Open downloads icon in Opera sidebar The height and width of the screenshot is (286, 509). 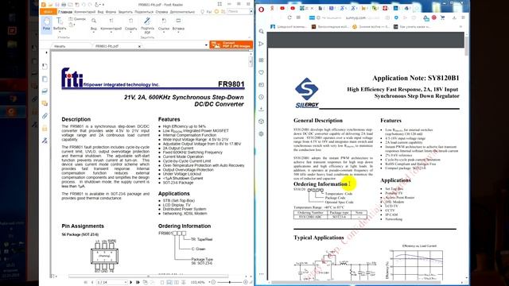tap(262, 110)
